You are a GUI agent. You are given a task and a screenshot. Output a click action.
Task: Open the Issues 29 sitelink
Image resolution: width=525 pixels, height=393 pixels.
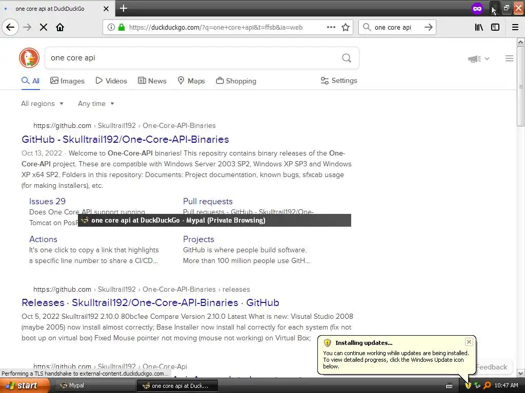click(x=47, y=201)
